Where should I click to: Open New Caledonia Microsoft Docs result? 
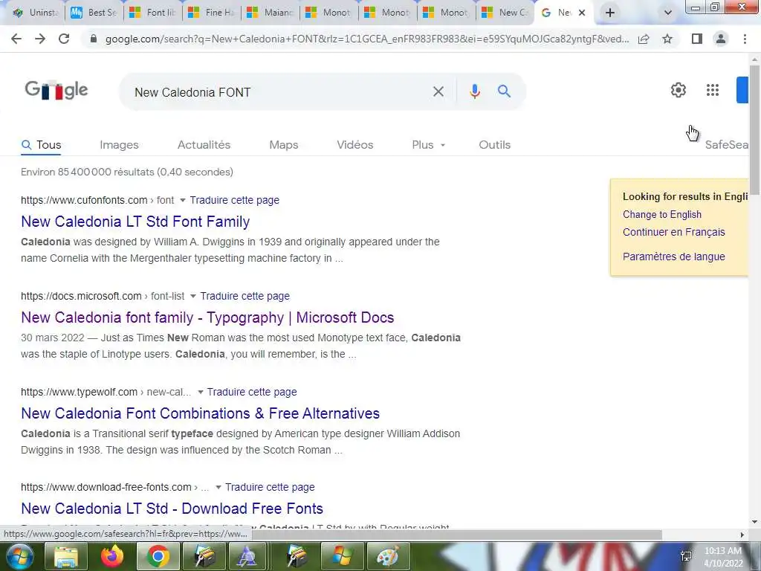click(x=207, y=317)
